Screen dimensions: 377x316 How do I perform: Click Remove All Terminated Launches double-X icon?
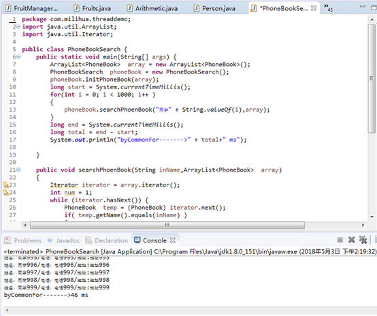(363, 240)
